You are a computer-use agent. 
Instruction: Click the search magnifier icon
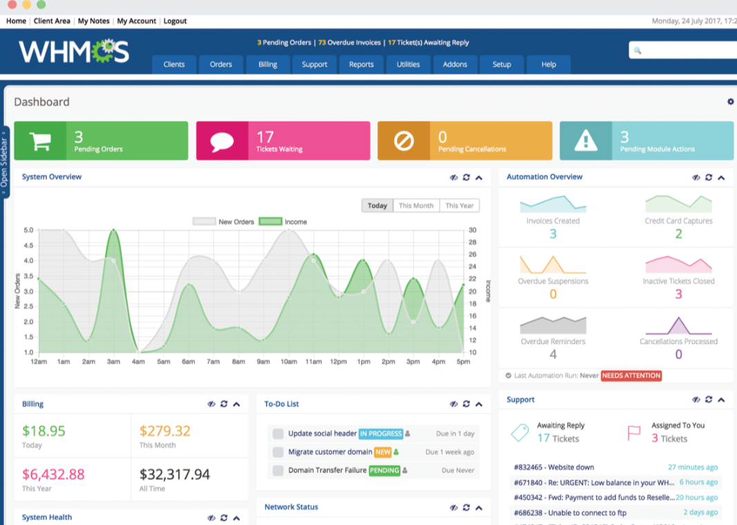(638, 50)
